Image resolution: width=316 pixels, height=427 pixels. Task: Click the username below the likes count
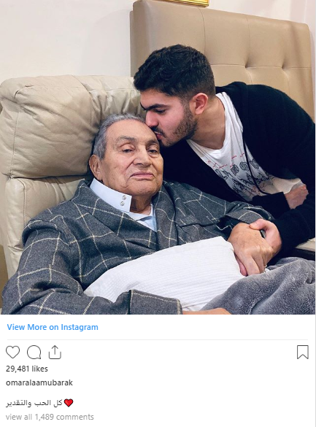click(39, 382)
